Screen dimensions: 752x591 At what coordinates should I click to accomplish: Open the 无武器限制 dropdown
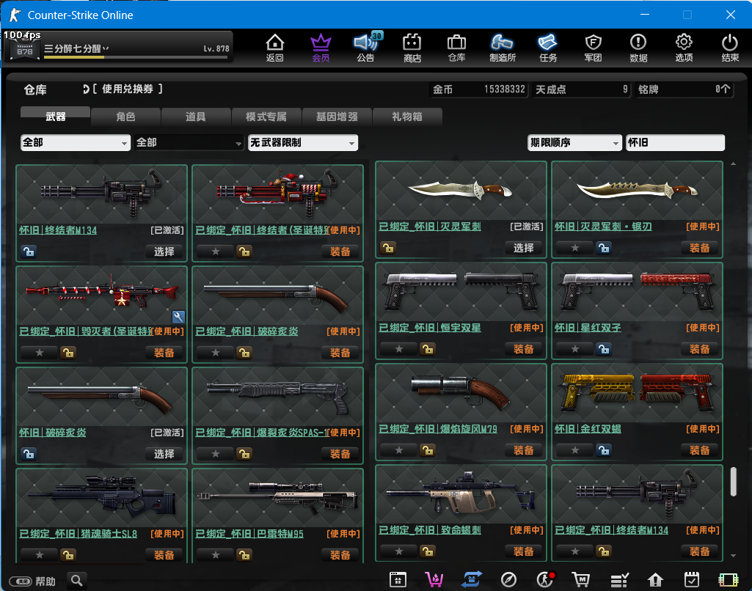[303, 143]
